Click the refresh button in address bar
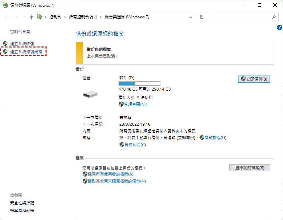This screenshot has width=283, height=220. pos(201,17)
